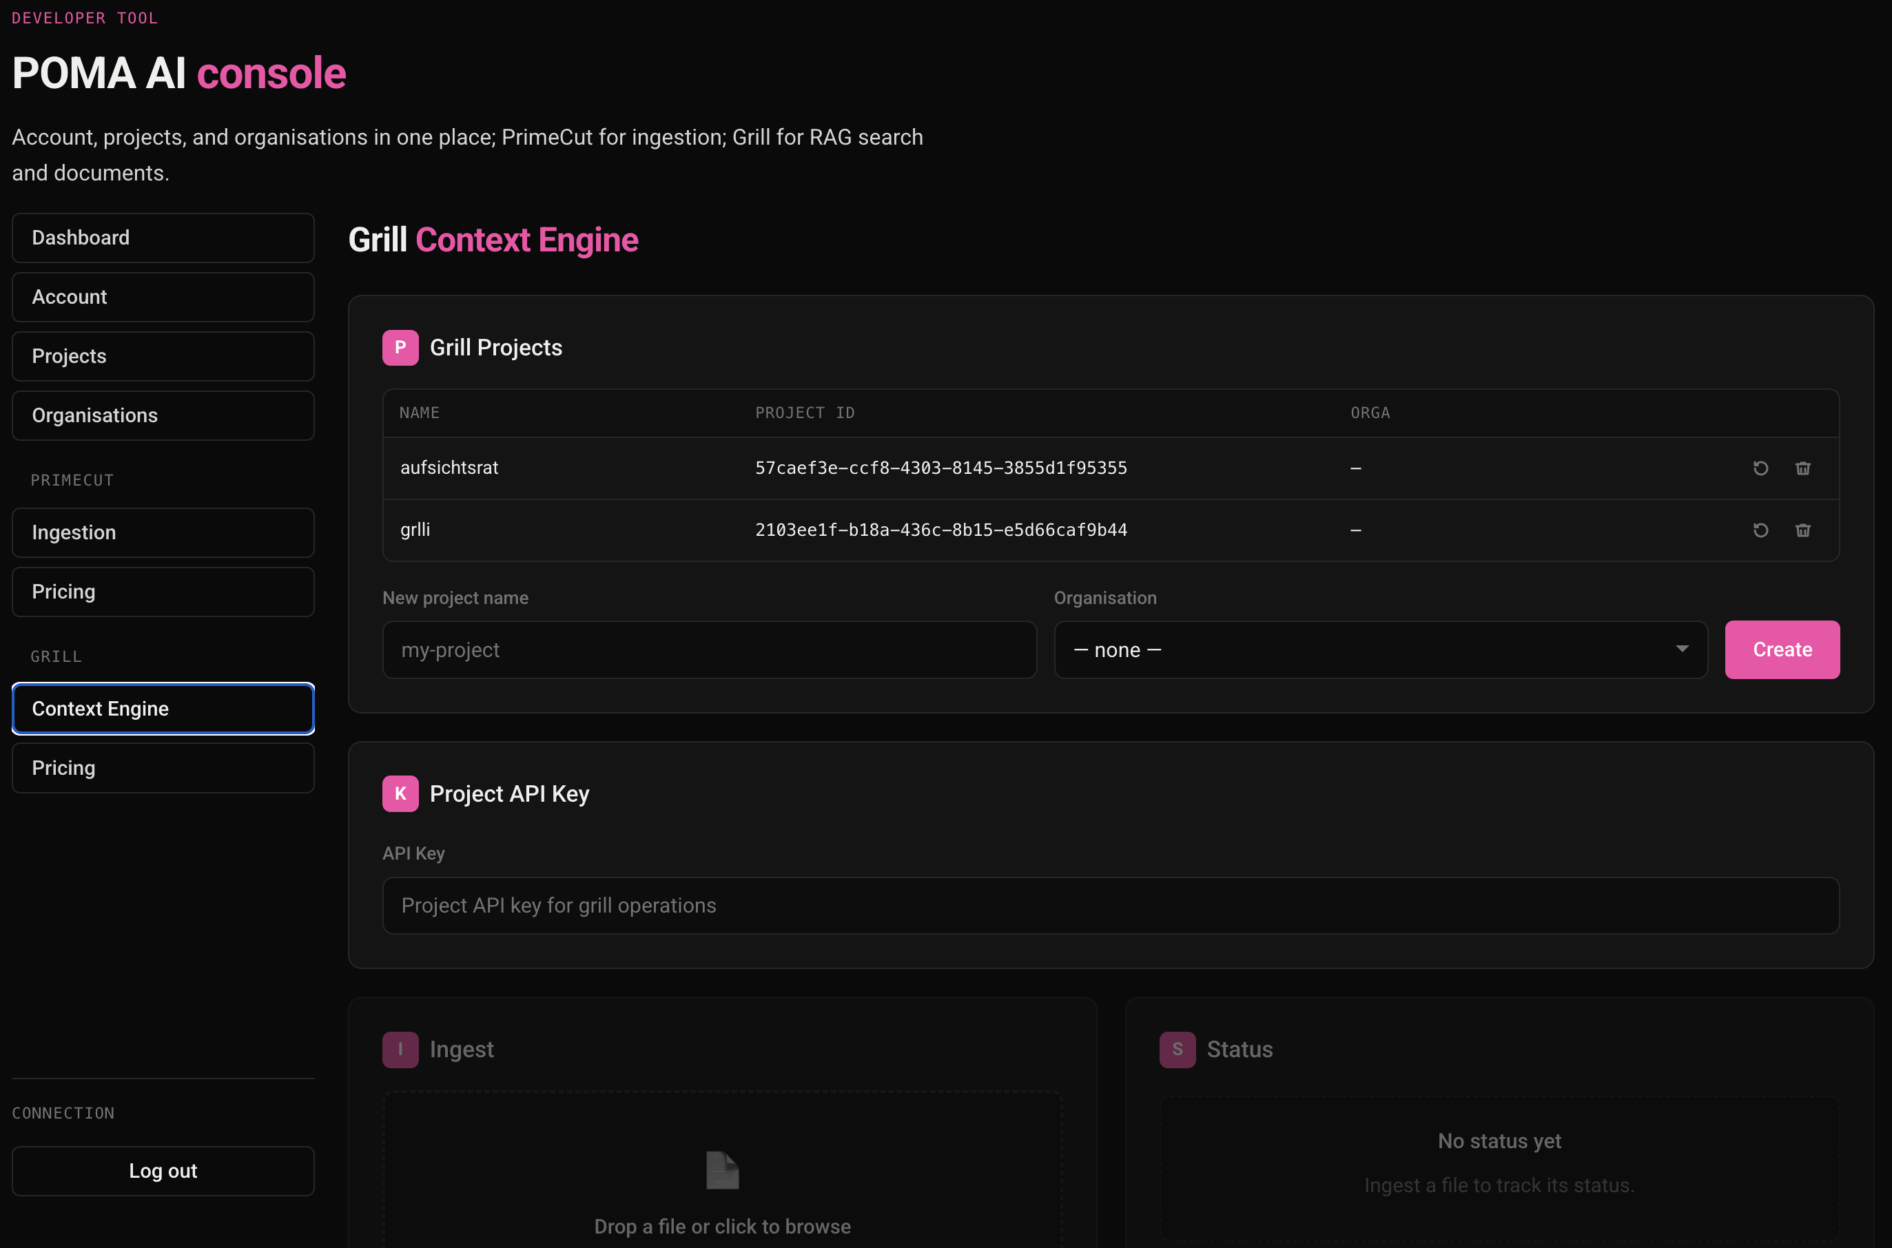Click project ID 2103ee1f-b18a-436c-8b15-e5d66caf9b44
This screenshot has height=1248, width=1892.
pyautogui.click(x=941, y=530)
